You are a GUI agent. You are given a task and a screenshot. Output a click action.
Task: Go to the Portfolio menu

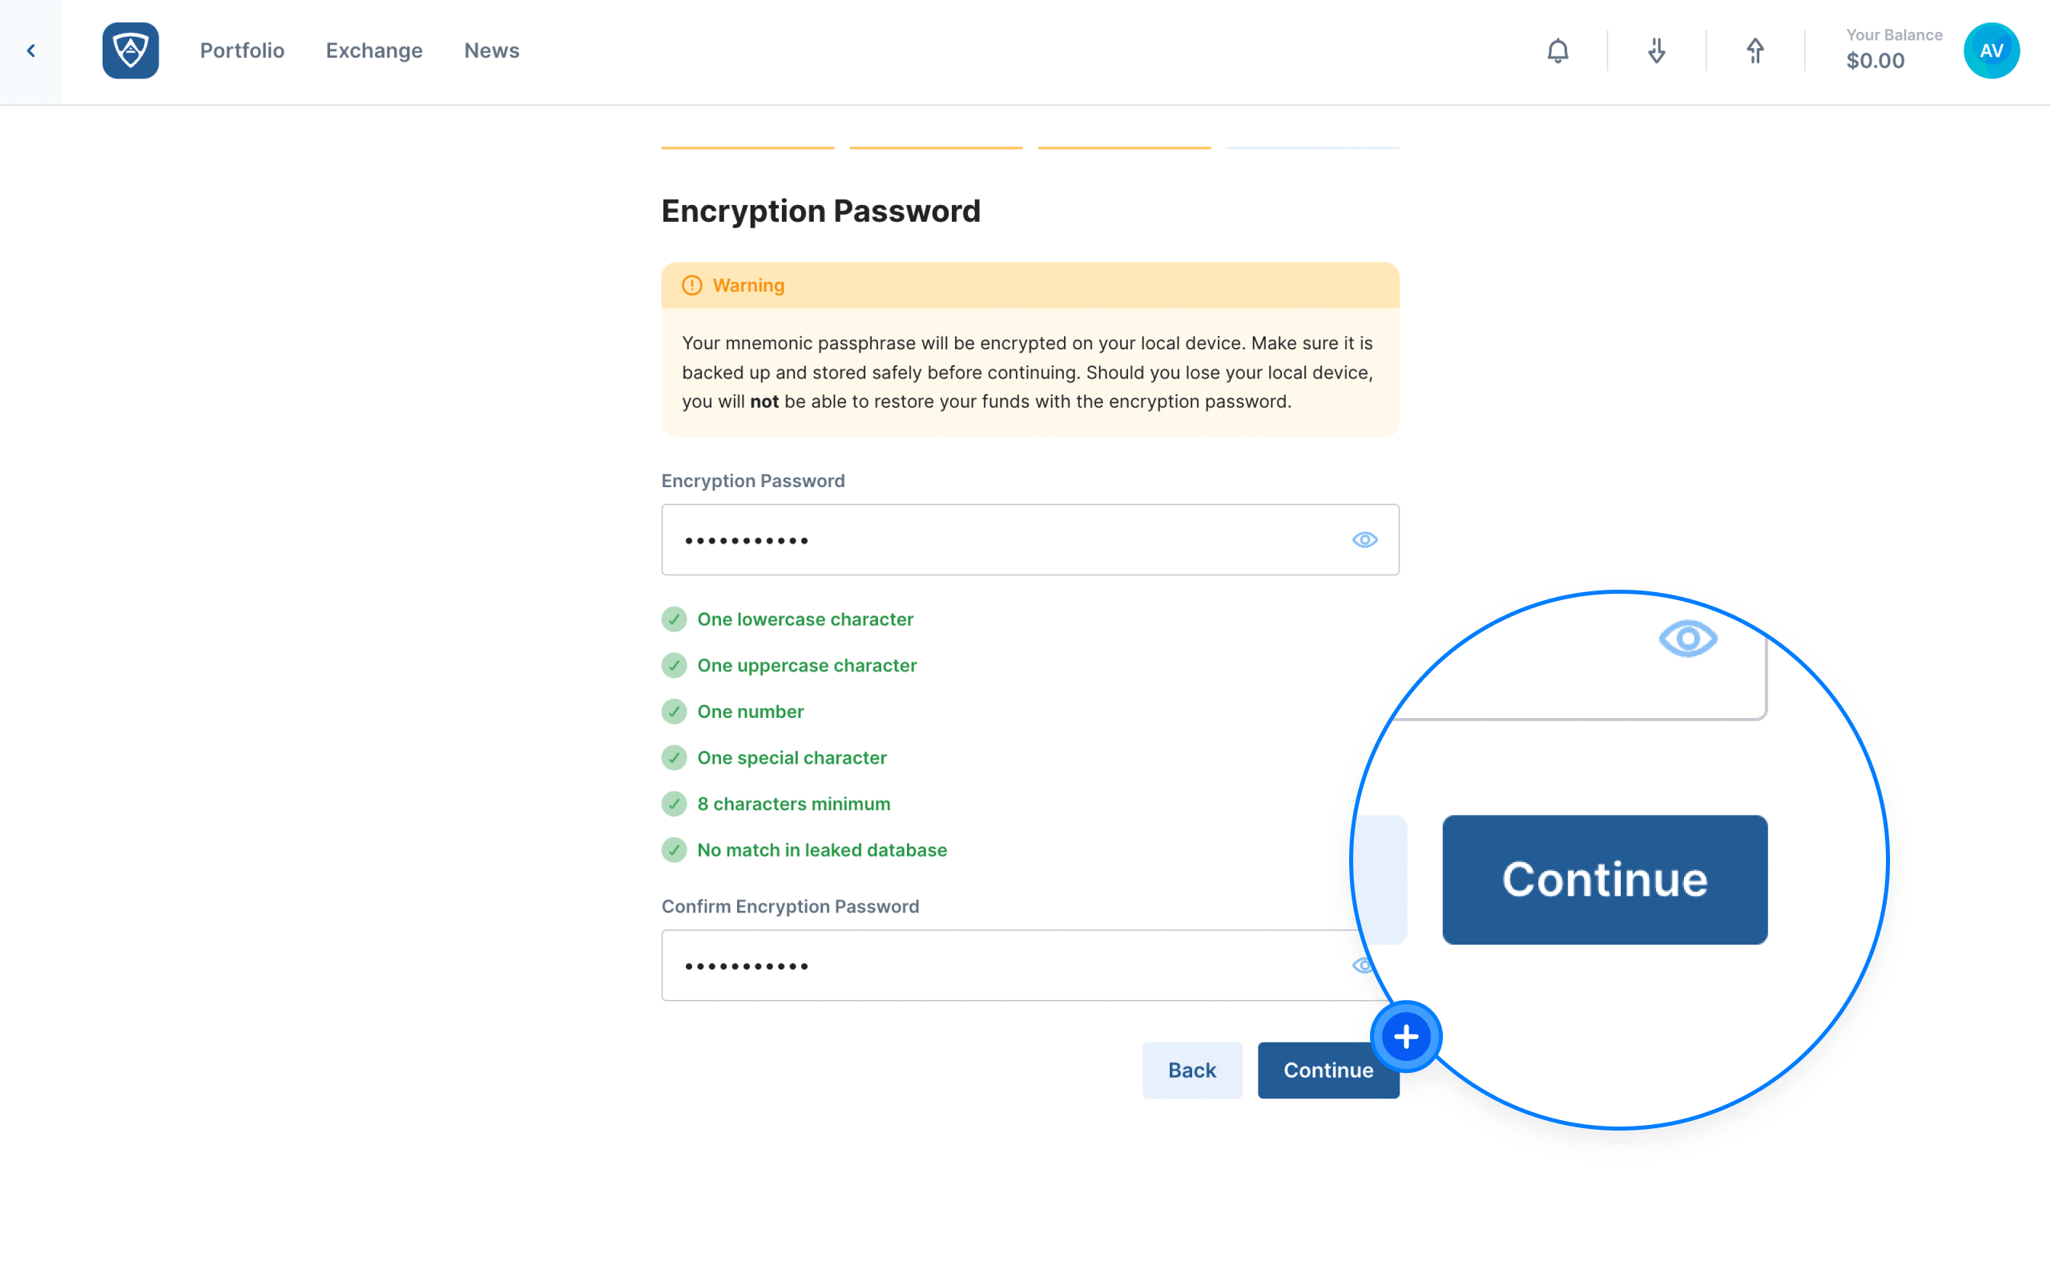(243, 50)
